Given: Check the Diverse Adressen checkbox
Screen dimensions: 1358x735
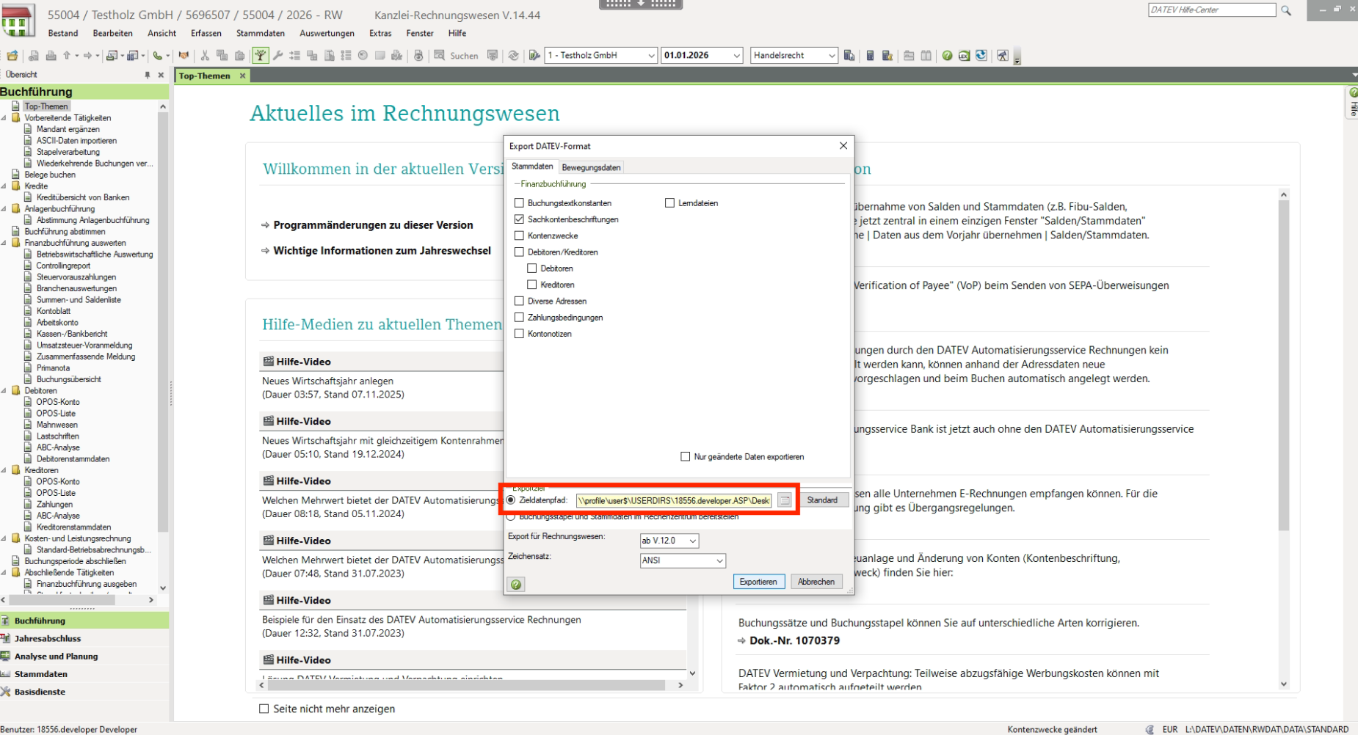Looking at the screenshot, I should click(520, 301).
